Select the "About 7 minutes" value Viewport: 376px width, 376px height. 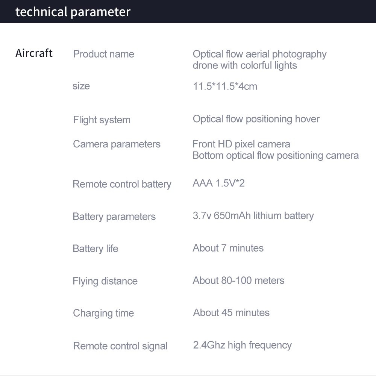click(x=228, y=248)
